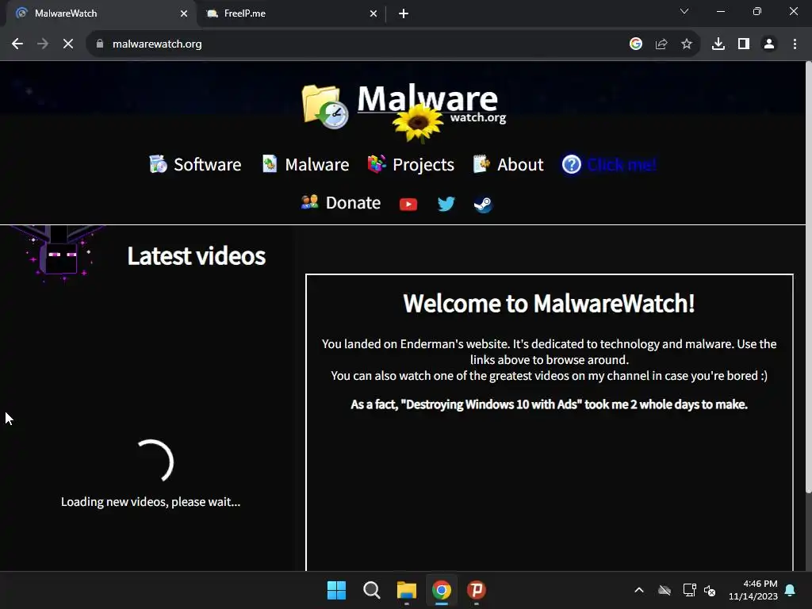Open Windows taskbar search
The width and height of the screenshot is (812, 609).
tap(372, 590)
